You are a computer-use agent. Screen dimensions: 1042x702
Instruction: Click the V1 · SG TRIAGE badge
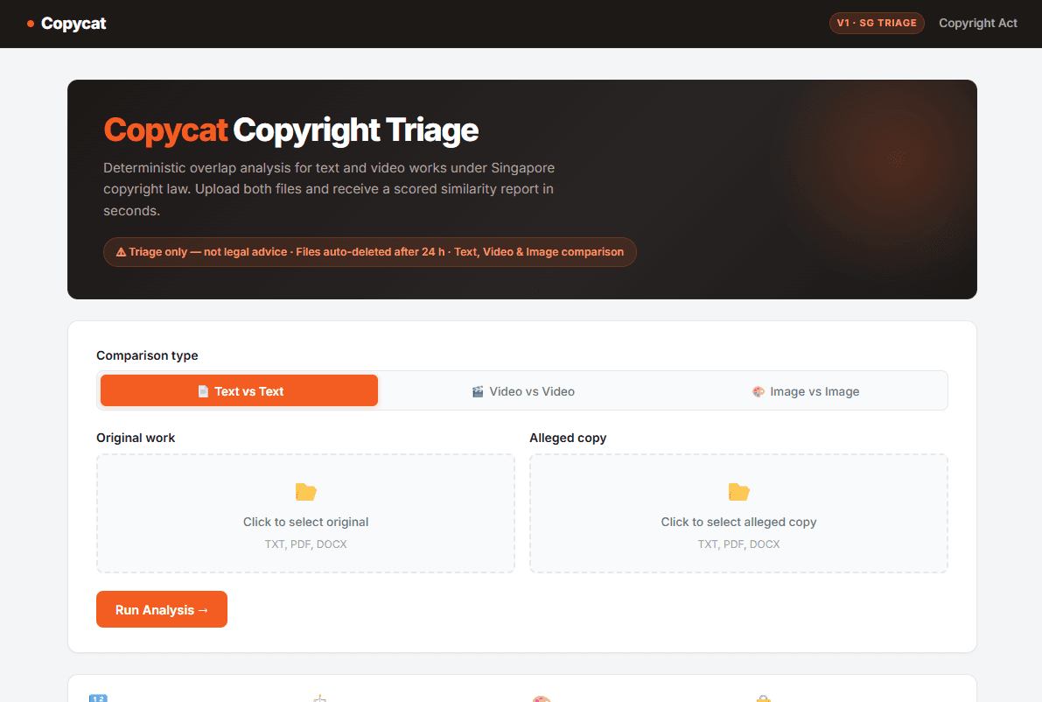[877, 24]
